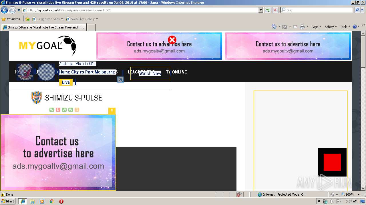Click the SHIMIZU S-PULSE team name
The height and width of the screenshot is (205, 366).
[x=73, y=98]
